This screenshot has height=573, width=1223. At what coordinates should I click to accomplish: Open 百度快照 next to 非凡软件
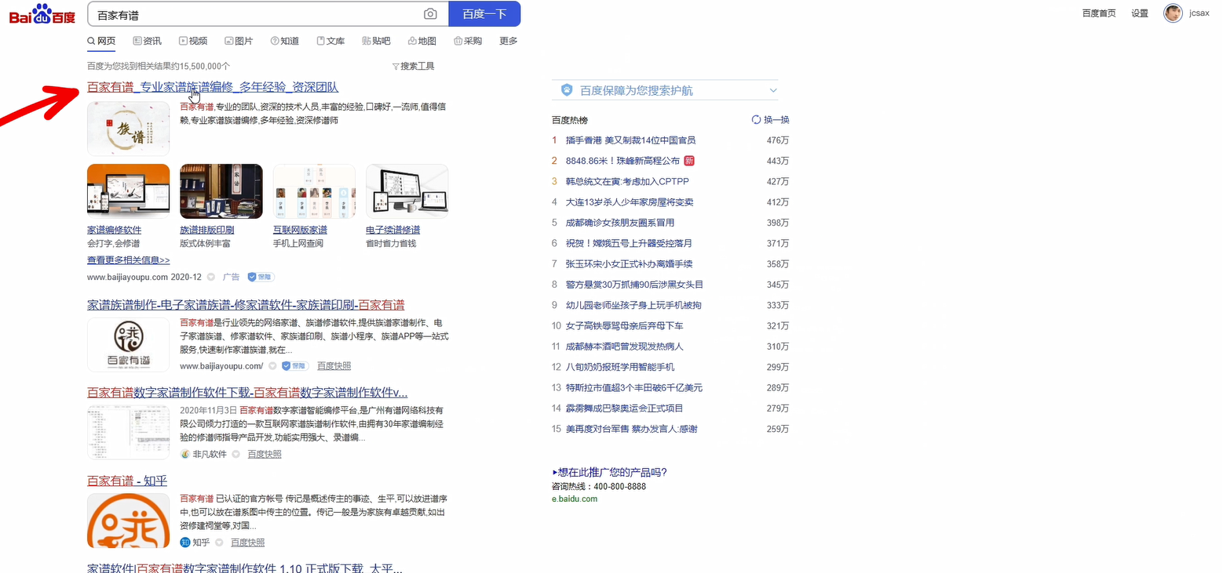click(x=265, y=455)
